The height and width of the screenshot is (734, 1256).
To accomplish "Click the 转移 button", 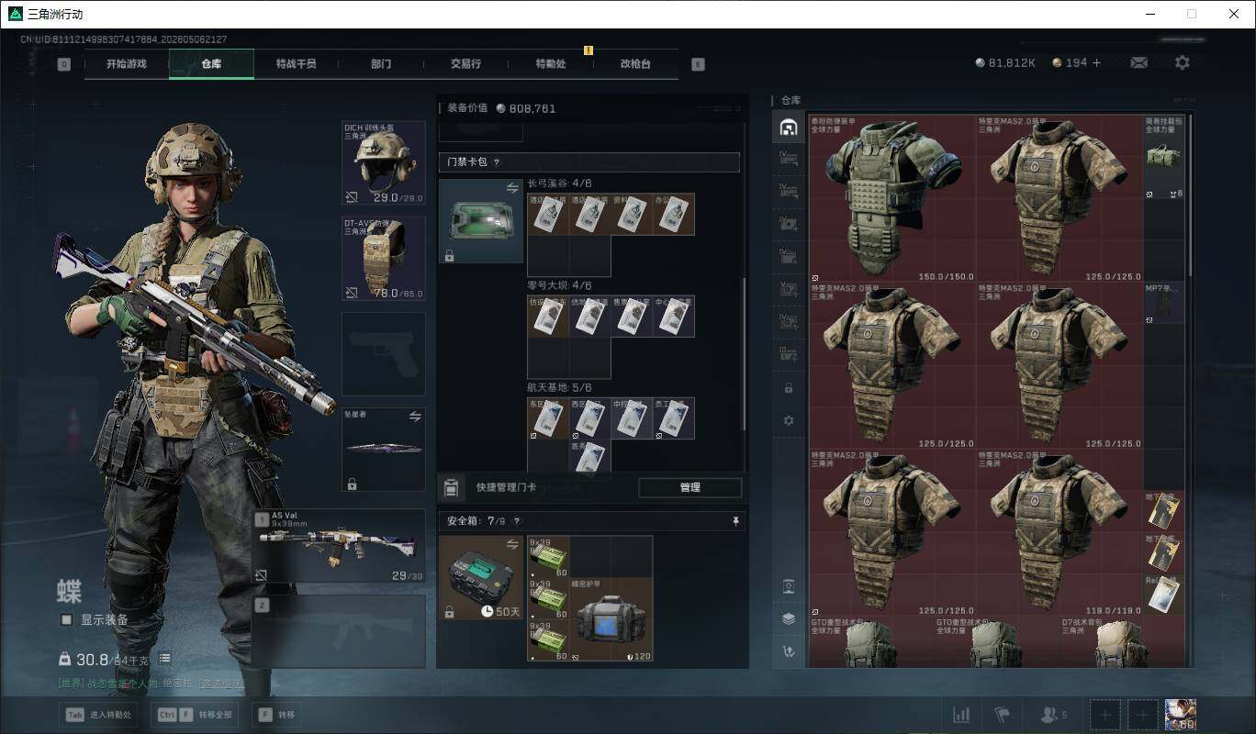I will (276, 715).
